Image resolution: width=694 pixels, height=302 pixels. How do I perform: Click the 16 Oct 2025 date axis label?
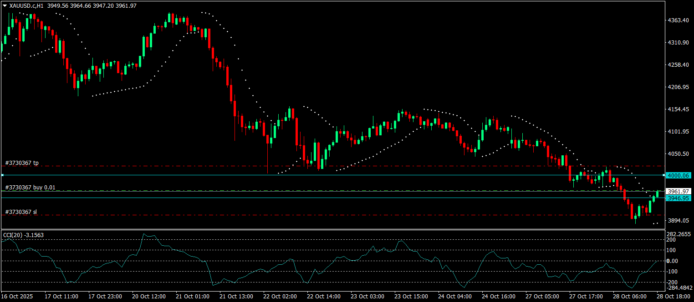coord(16,296)
